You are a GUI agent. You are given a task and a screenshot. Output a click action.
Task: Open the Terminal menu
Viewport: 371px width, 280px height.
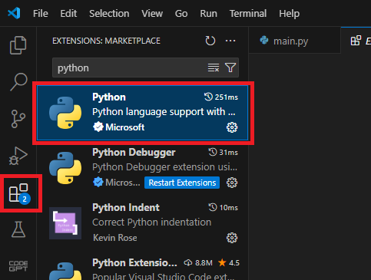(x=248, y=14)
